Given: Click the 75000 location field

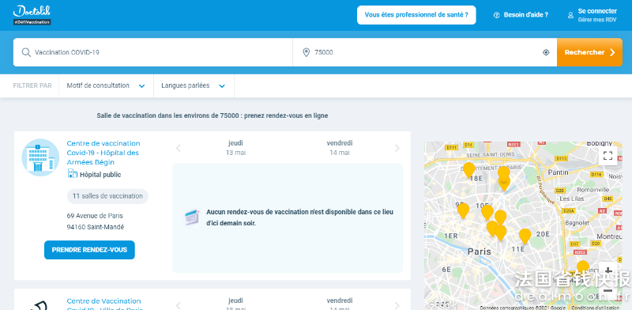Looking at the screenshot, I should (425, 52).
